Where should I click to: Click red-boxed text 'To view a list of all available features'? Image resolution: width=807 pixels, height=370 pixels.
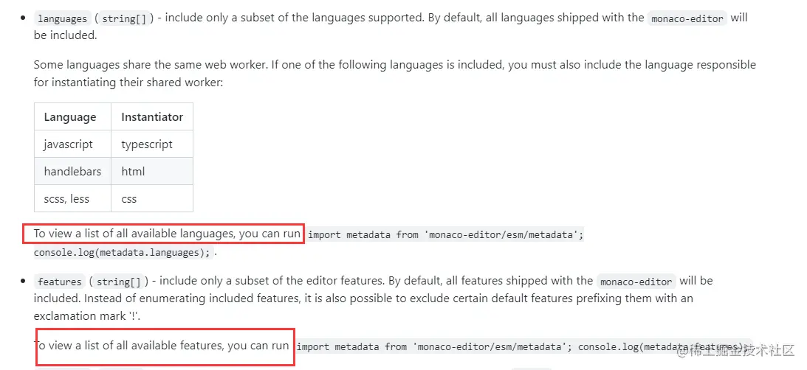162,345
